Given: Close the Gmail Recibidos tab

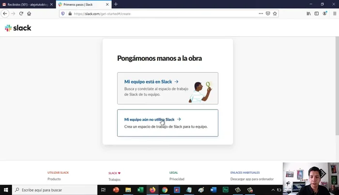Looking at the screenshot, I should click(x=51, y=4).
